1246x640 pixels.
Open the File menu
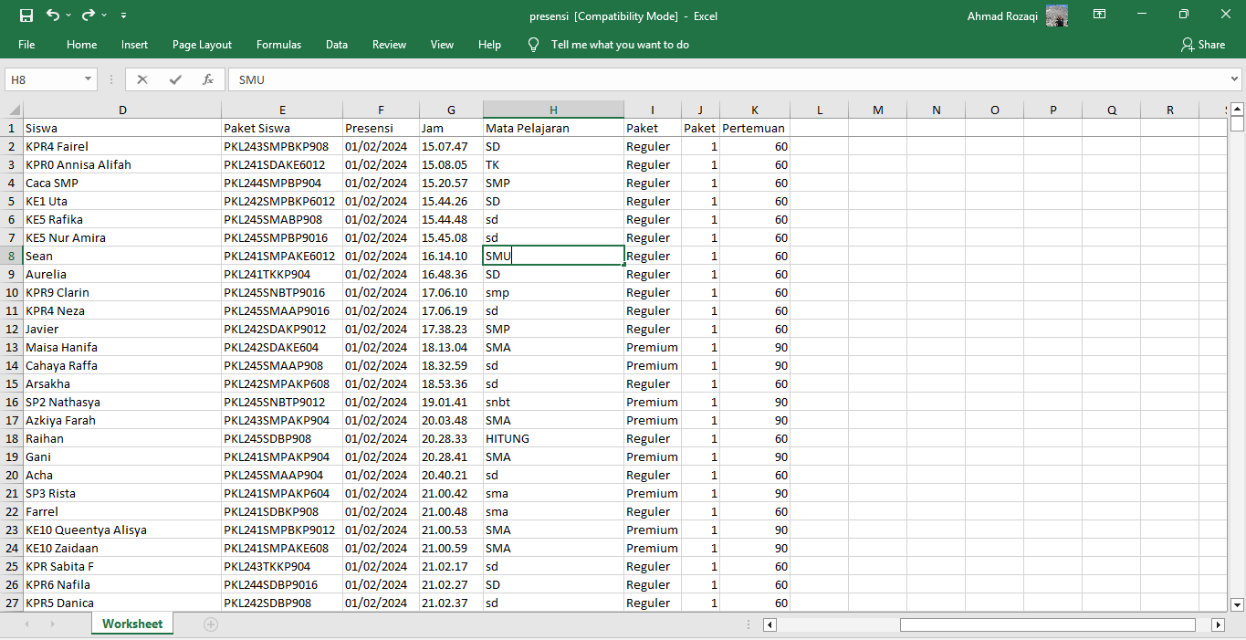26,45
